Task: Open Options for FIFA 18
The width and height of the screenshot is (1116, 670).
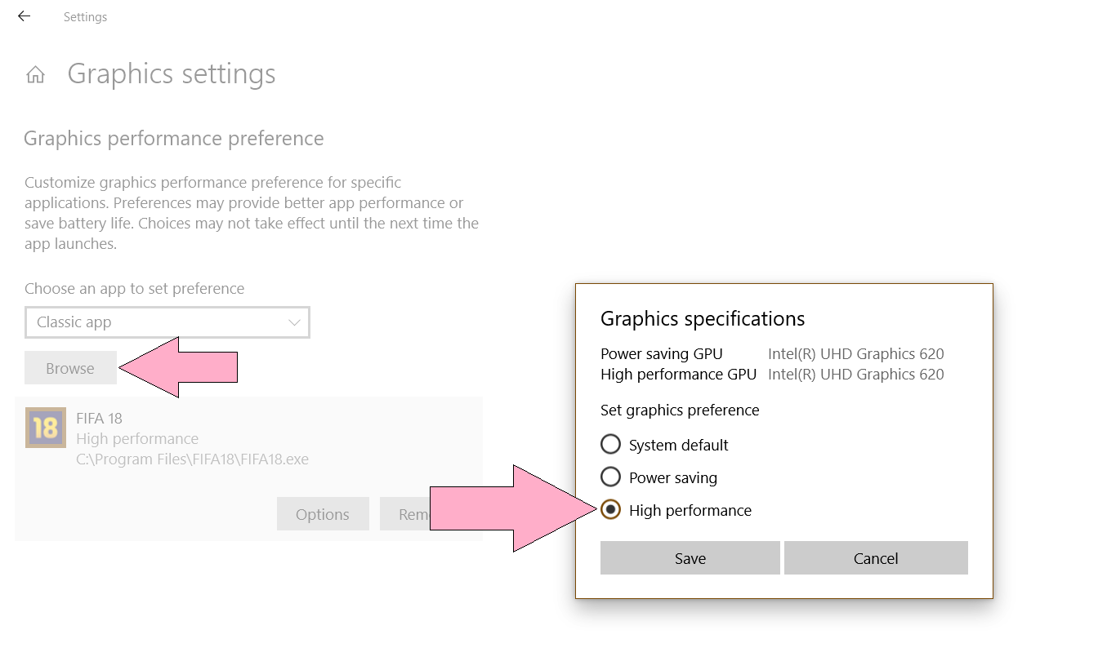Action: (x=323, y=514)
